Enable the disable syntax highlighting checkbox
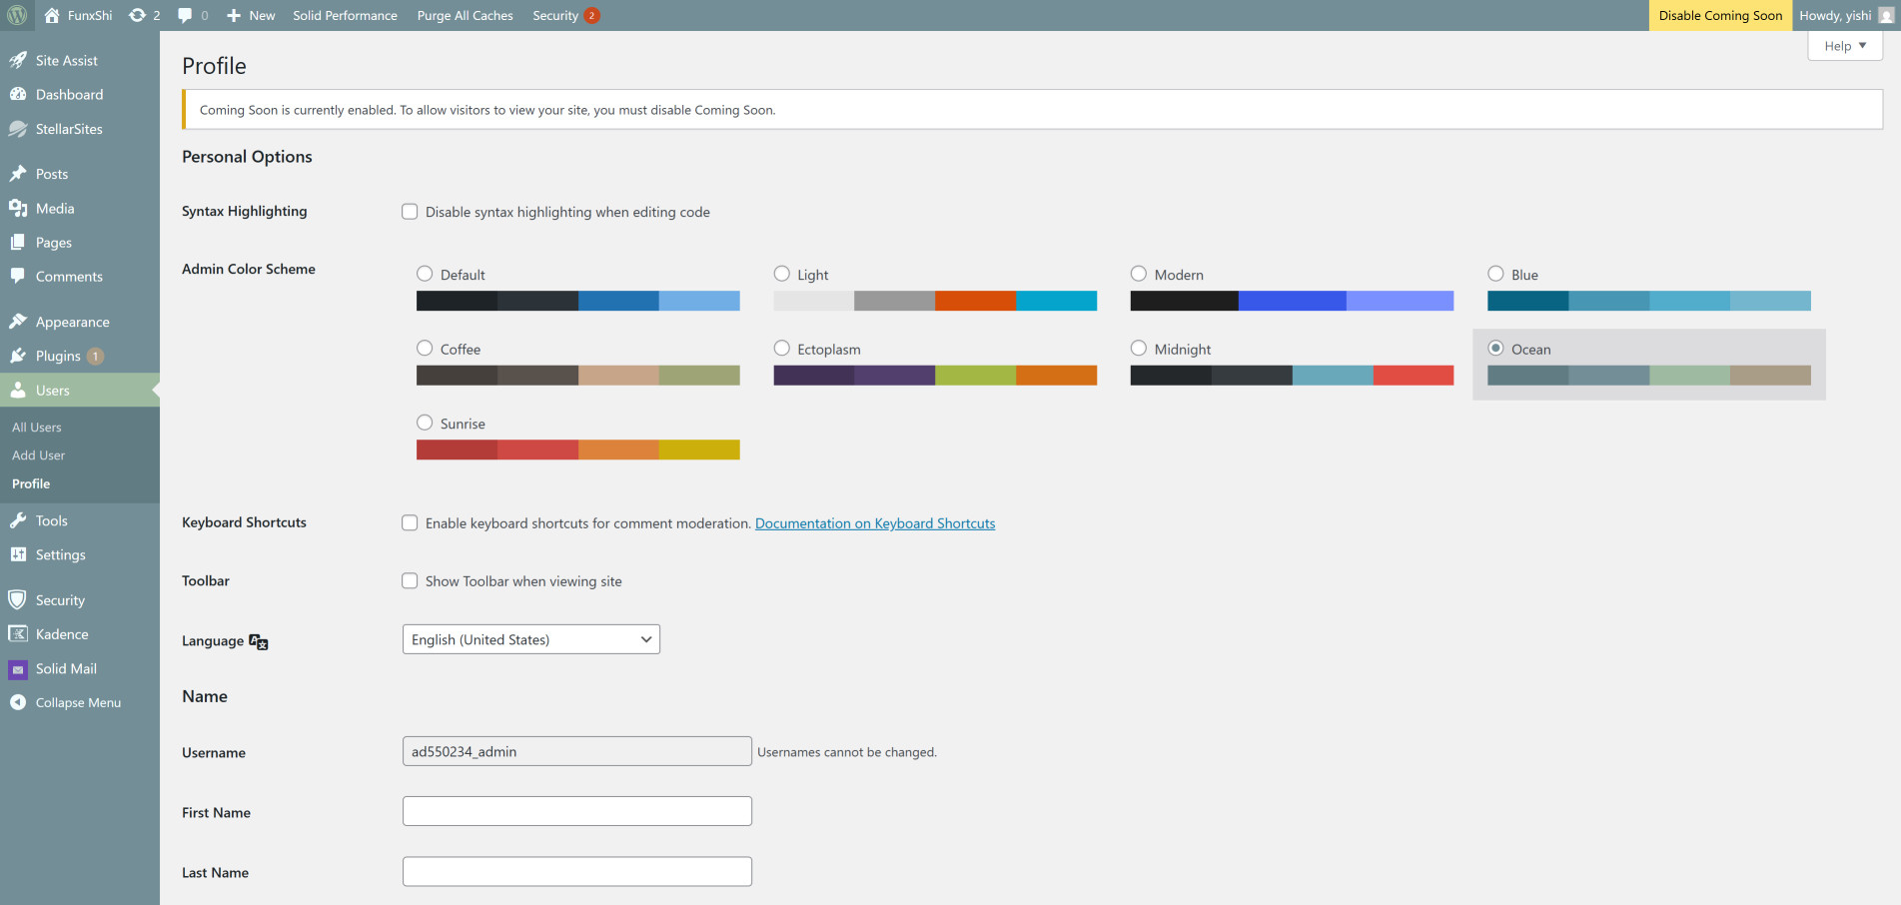Screen dimensions: 1901x905 coord(410,212)
